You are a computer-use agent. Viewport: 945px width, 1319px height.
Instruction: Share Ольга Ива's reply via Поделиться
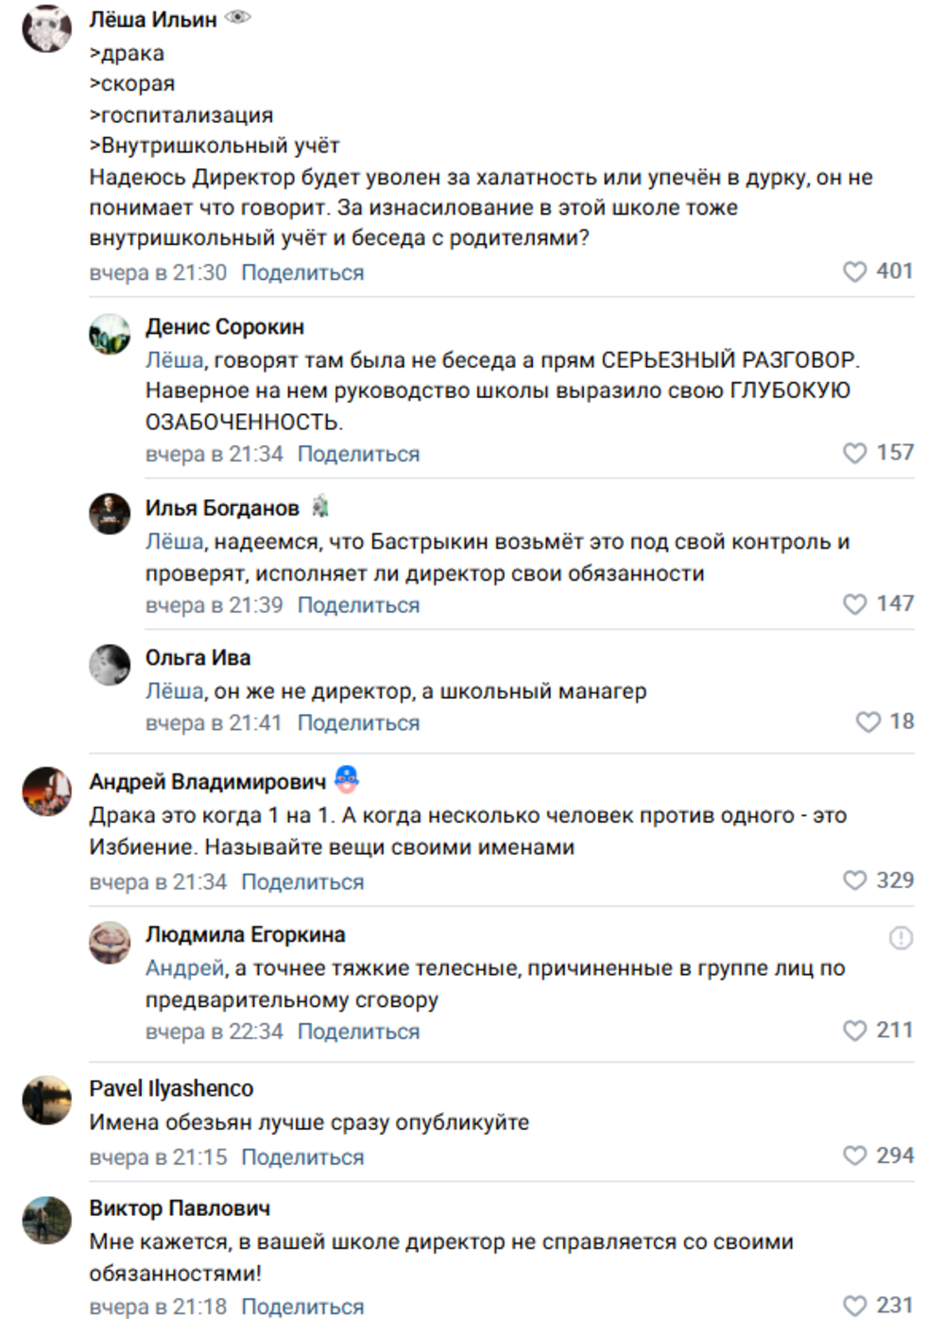pos(358,723)
